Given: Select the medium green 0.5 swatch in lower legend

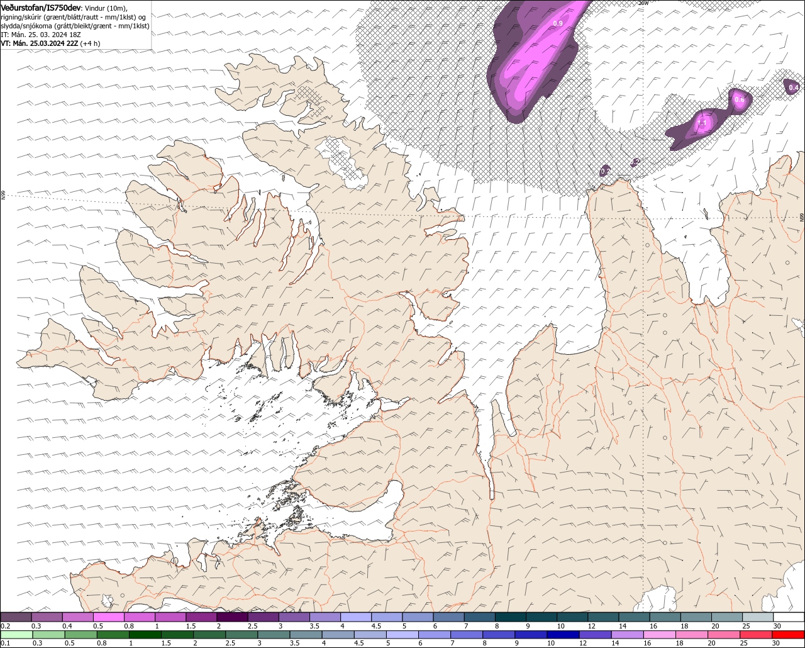Looking at the screenshot, I should point(80,635).
